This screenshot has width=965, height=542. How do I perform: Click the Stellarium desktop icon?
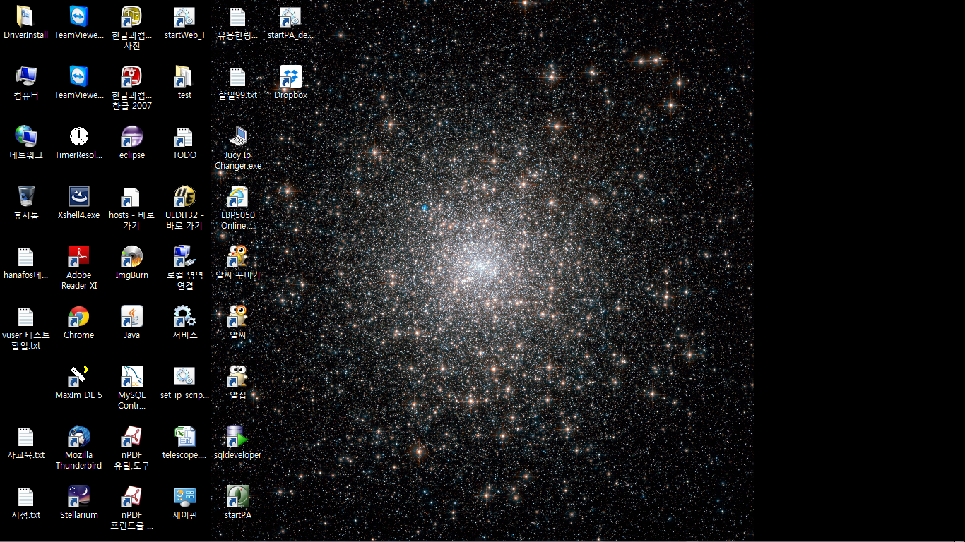pos(78,497)
